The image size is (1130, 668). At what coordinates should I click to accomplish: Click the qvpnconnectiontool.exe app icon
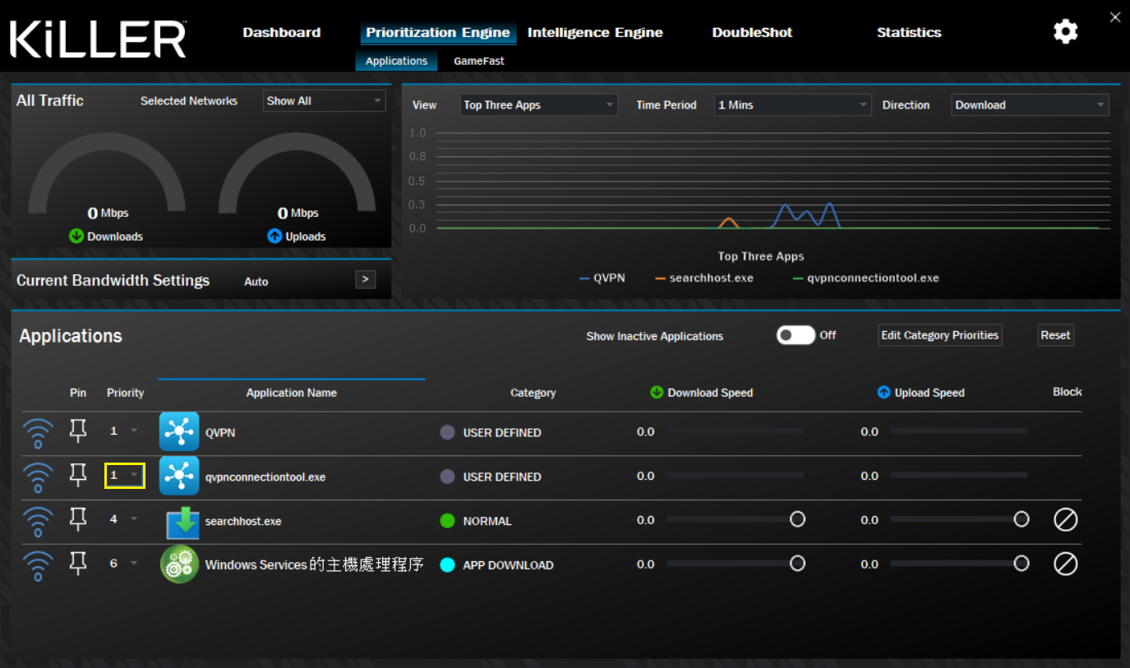[x=179, y=475]
